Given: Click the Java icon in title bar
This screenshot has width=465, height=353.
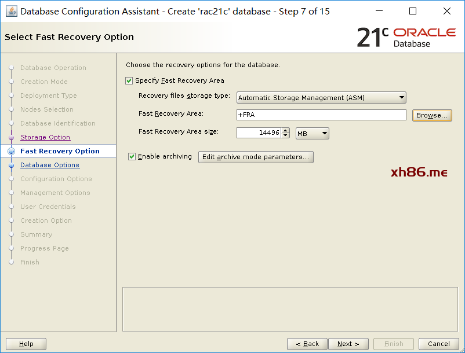Looking at the screenshot, I should tap(11, 11).
